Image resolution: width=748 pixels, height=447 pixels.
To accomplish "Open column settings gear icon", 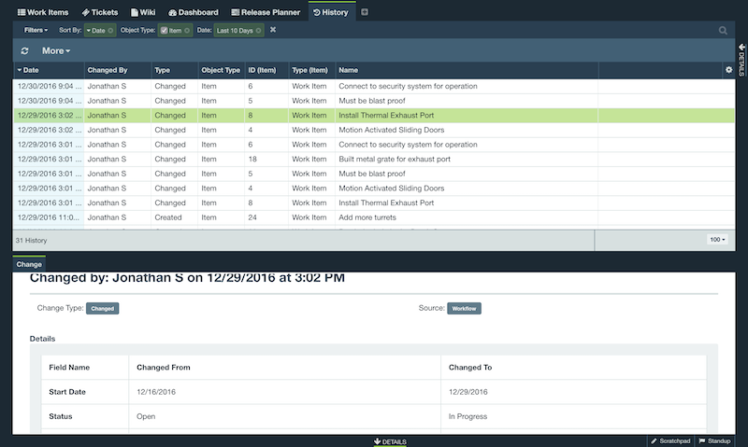I will pyautogui.click(x=729, y=70).
